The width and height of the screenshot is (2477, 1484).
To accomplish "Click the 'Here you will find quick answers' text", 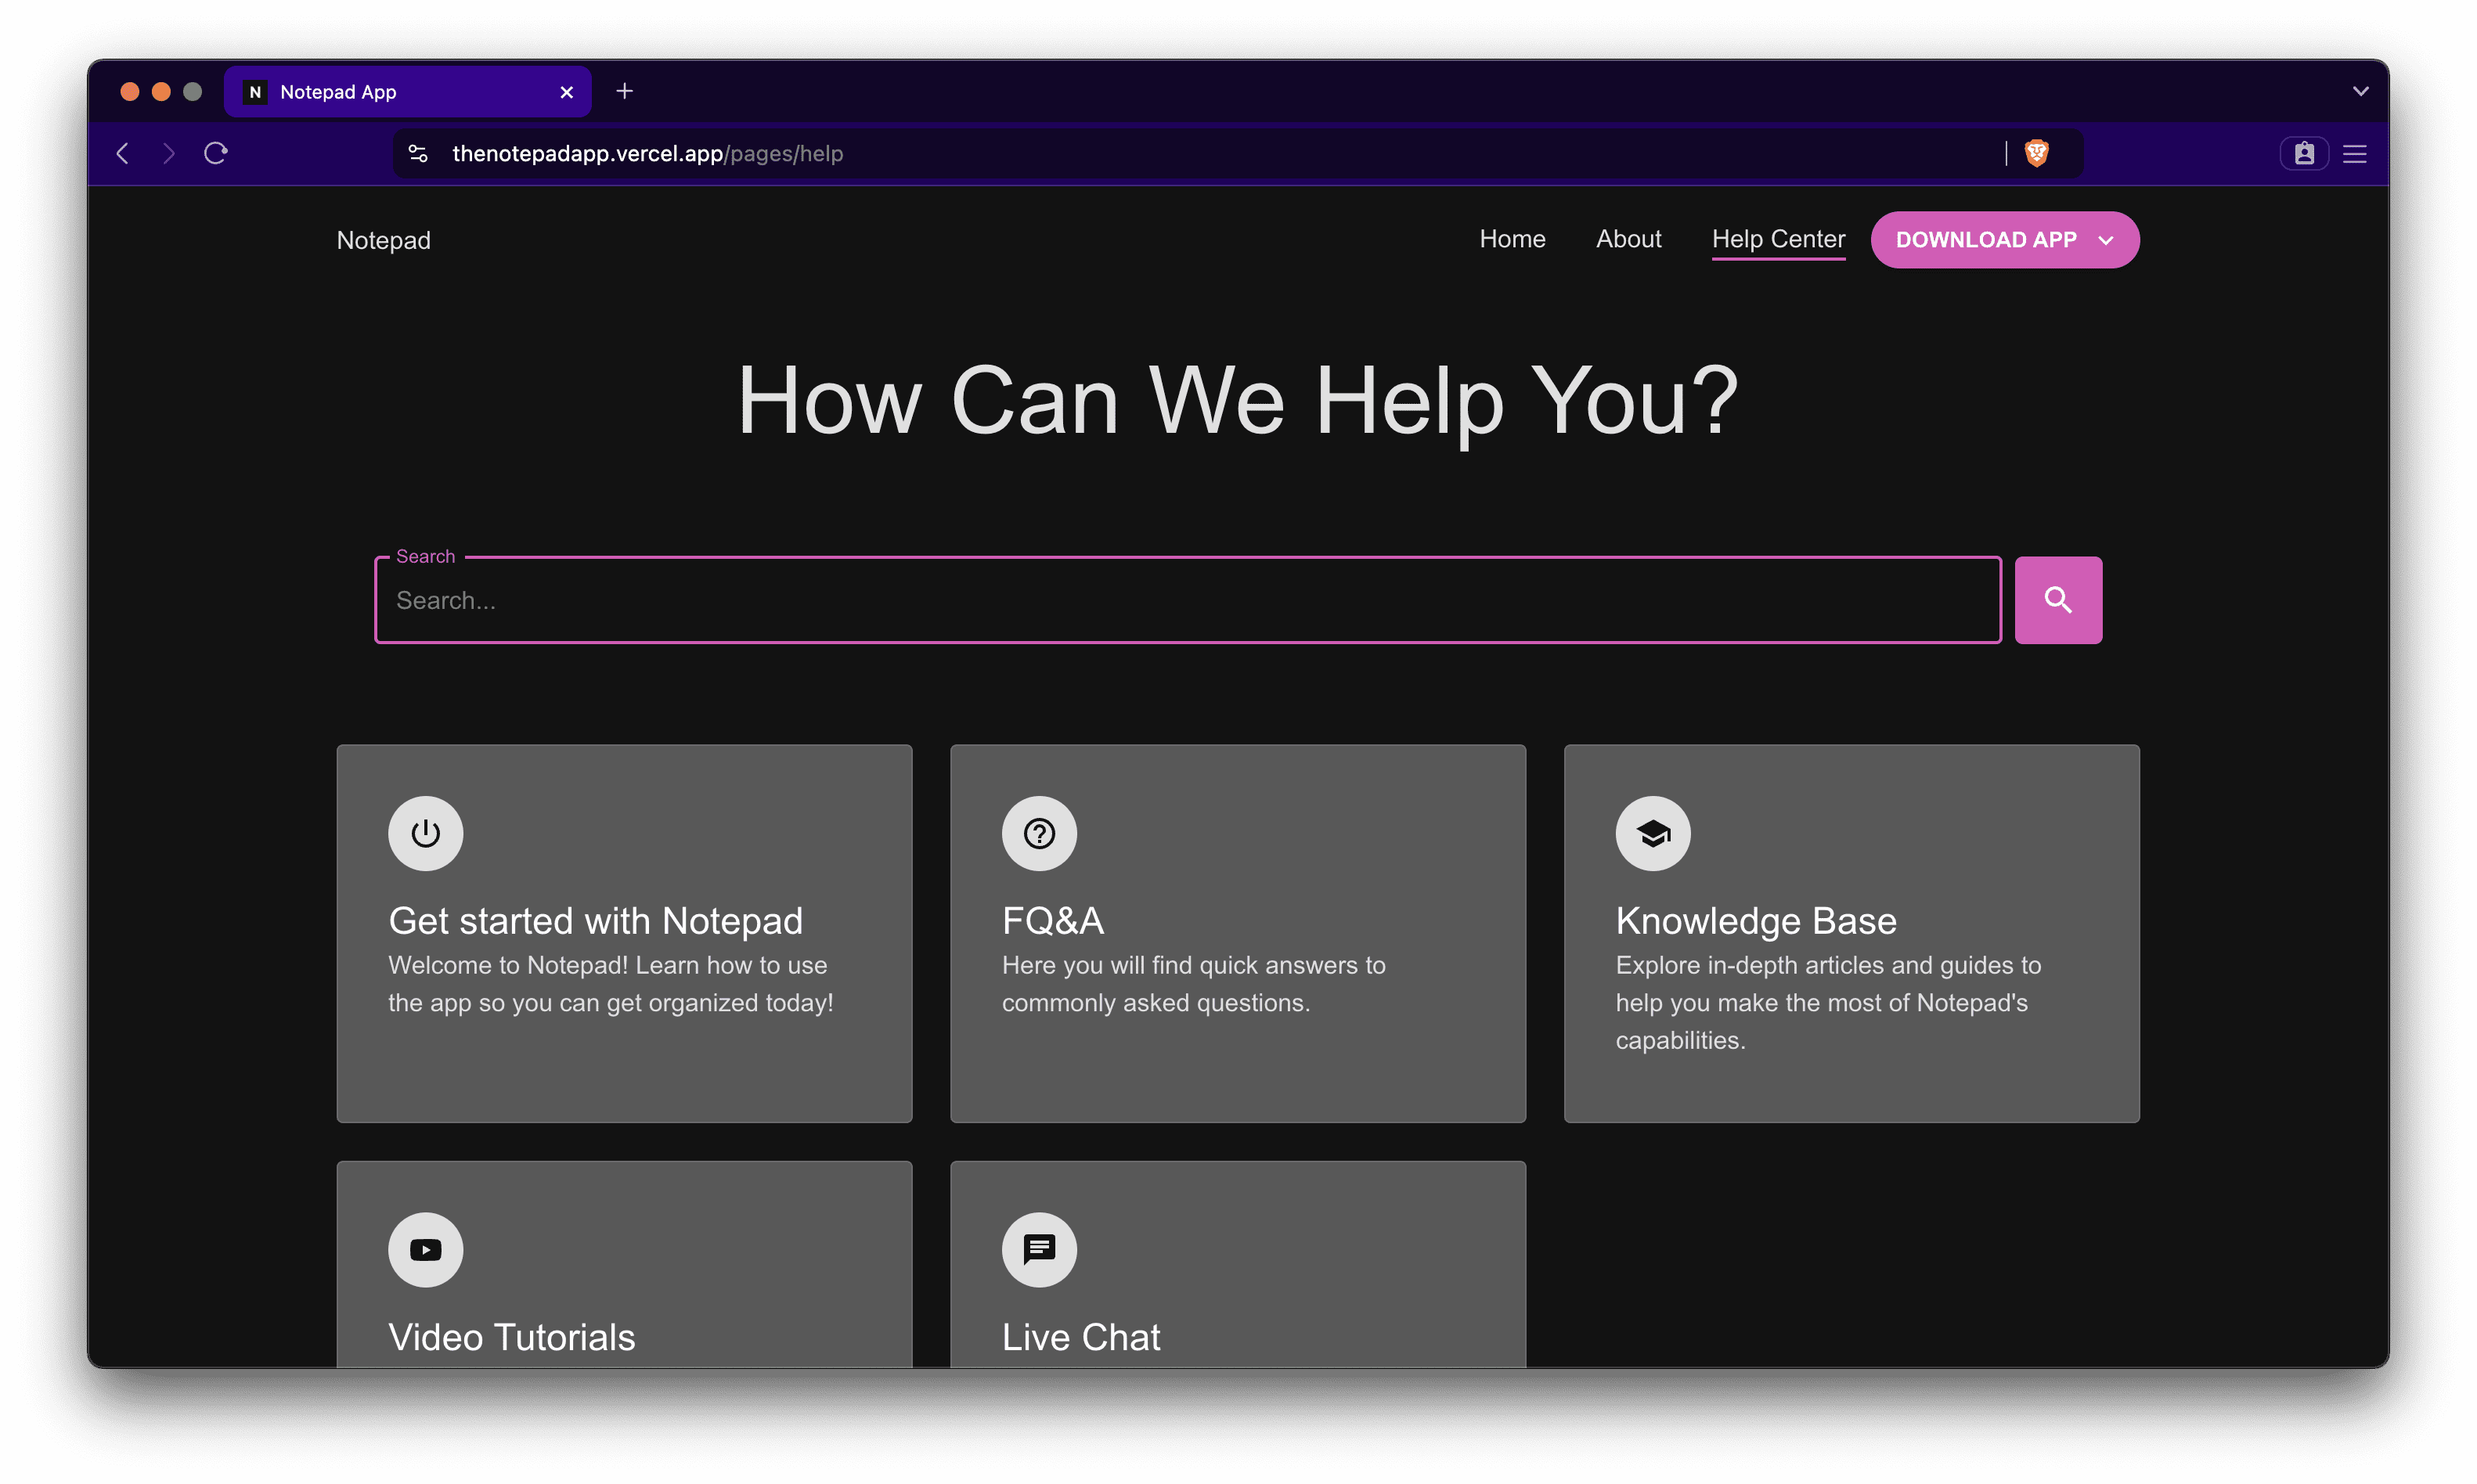I will pyautogui.click(x=1193, y=984).
